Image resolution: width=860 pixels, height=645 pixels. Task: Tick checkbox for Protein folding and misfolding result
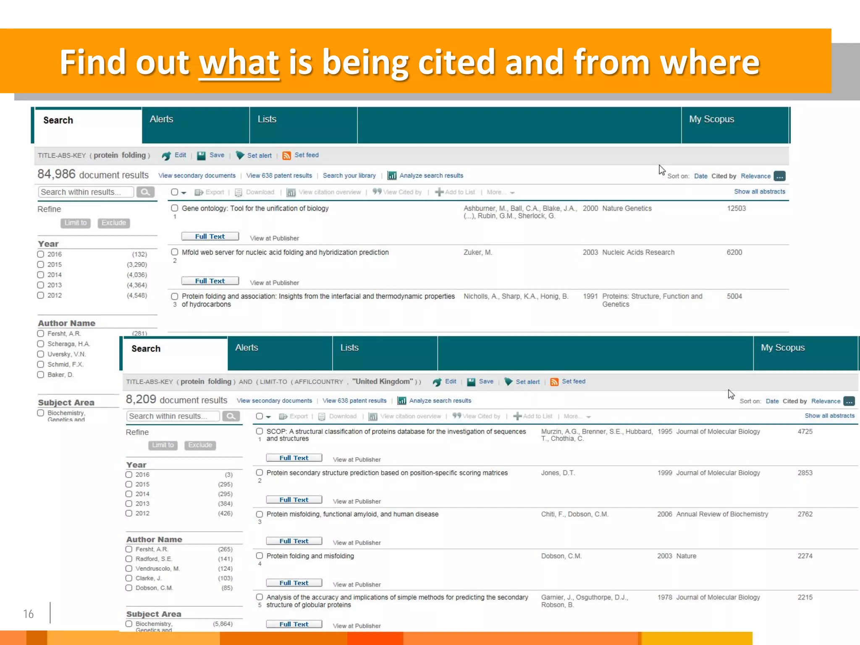pyautogui.click(x=260, y=556)
